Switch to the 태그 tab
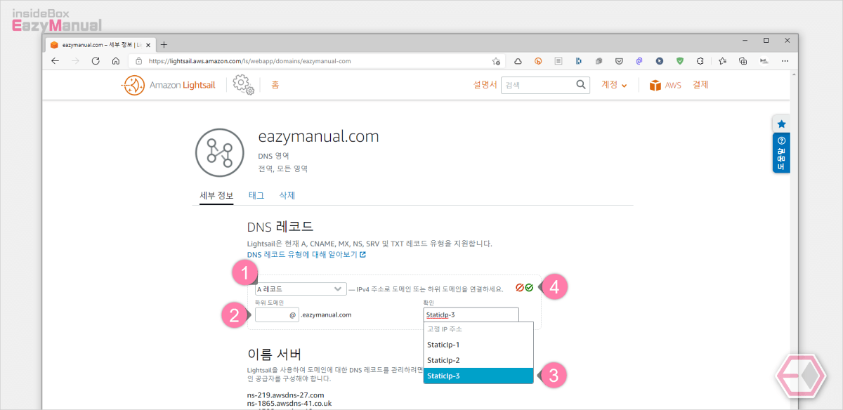The image size is (843, 410). pos(256,196)
